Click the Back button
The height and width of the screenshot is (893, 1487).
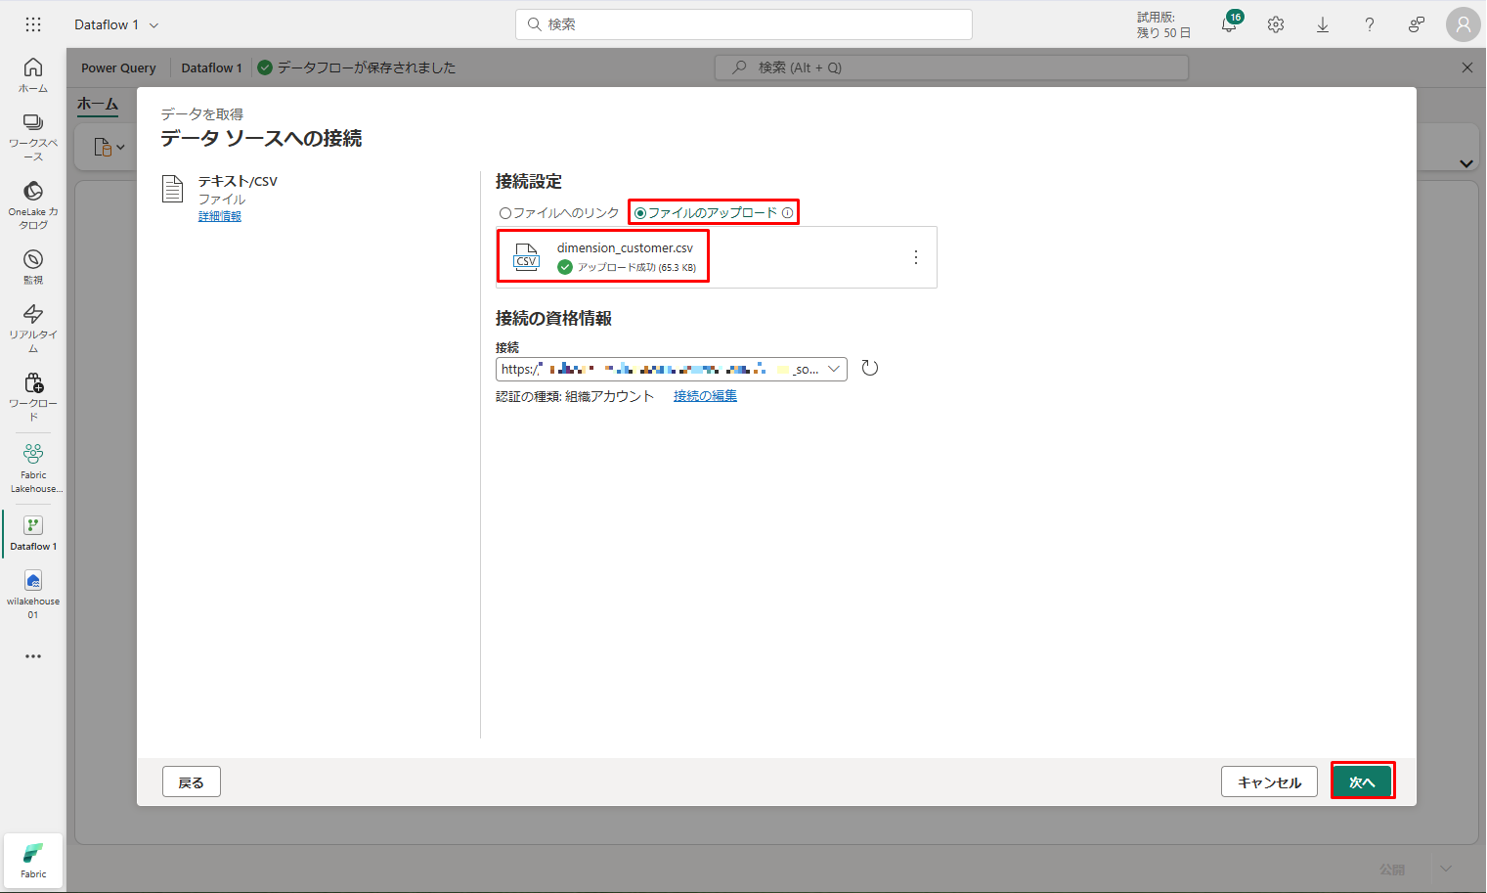[192, 781]
